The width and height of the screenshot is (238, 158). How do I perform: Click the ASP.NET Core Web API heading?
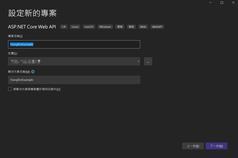pyautogui.click(x=32, y=27)
